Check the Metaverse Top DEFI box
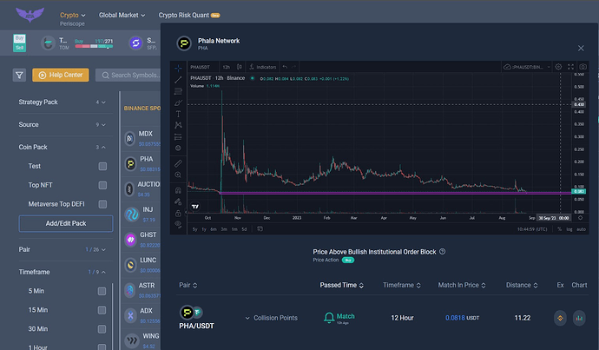Image resolution: width=599 pixels, height=350 pixels. [102, 203]
